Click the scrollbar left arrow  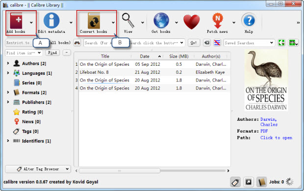(76, 171)
